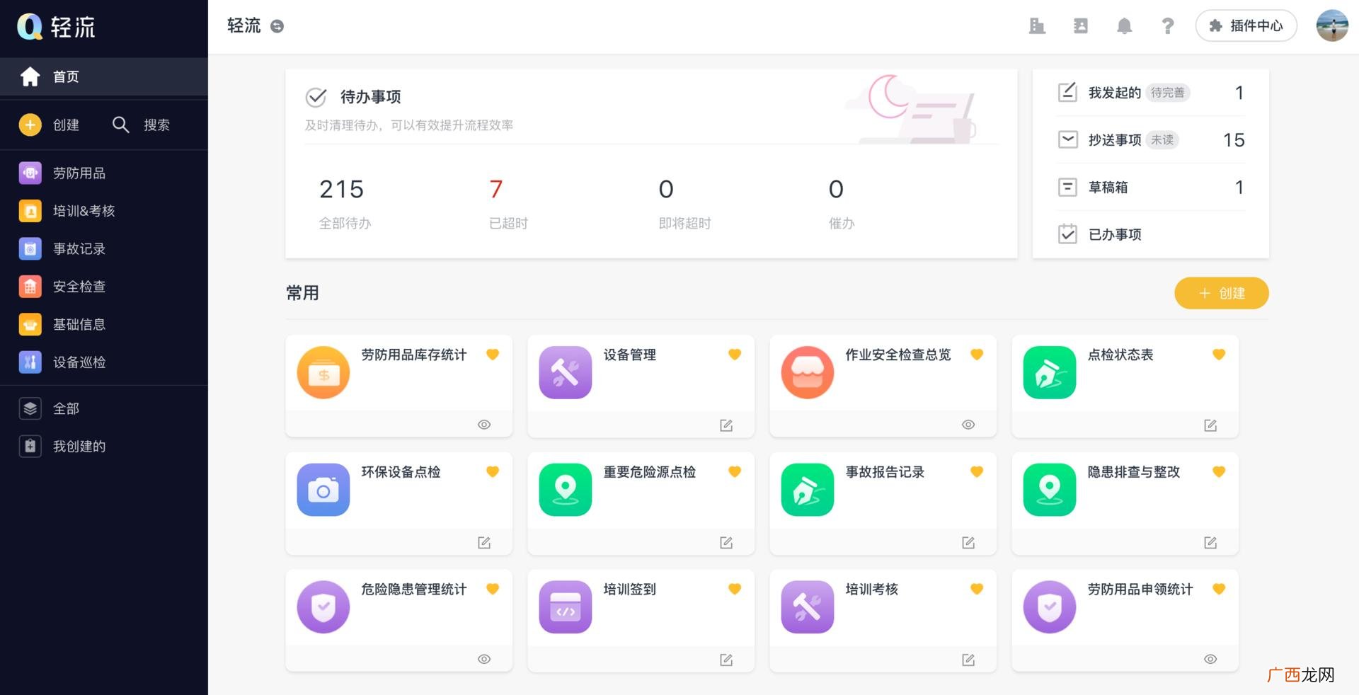1359x695 pixels.
Task: Open the 培训&考核 sidebar app
Action: click(x=104, y=211)
